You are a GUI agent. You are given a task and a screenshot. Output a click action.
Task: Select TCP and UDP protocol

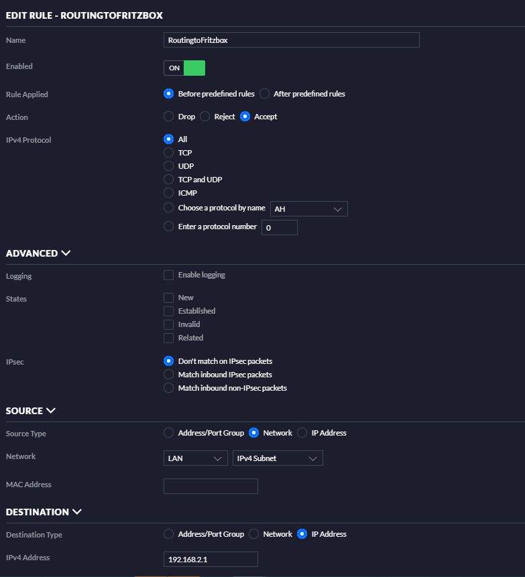168,180
